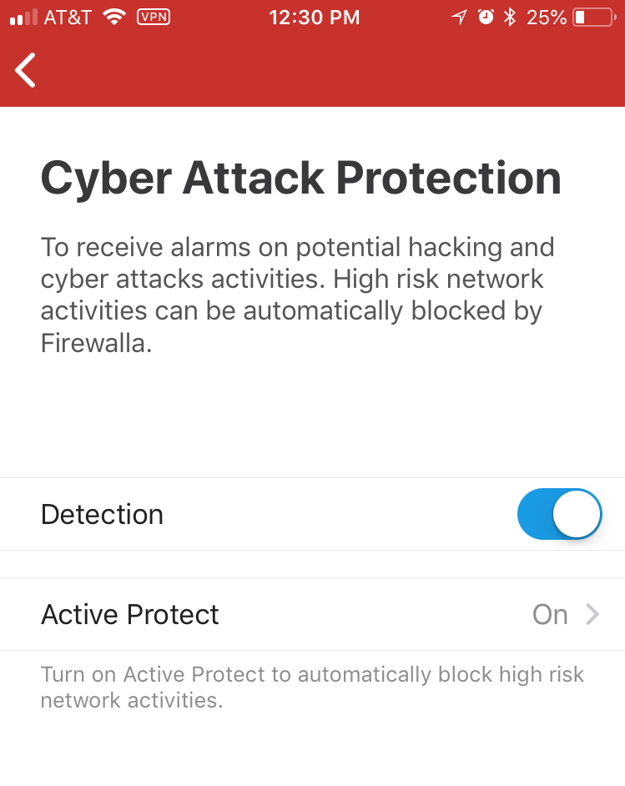Tap the Cyber Attack Protection heading
Image resolution: width=625 pixels, height=786 pixels.
[x=300, y=179]
